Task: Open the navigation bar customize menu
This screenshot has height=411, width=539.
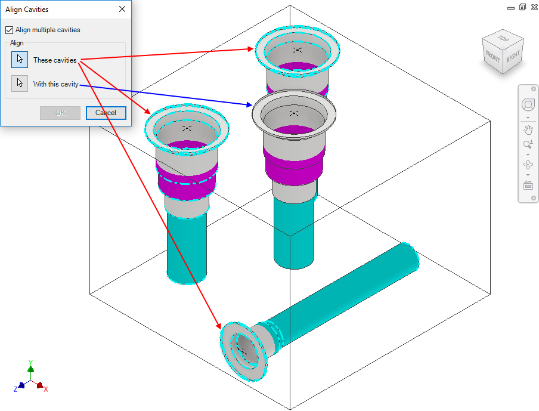Action: tap(534, 198)
